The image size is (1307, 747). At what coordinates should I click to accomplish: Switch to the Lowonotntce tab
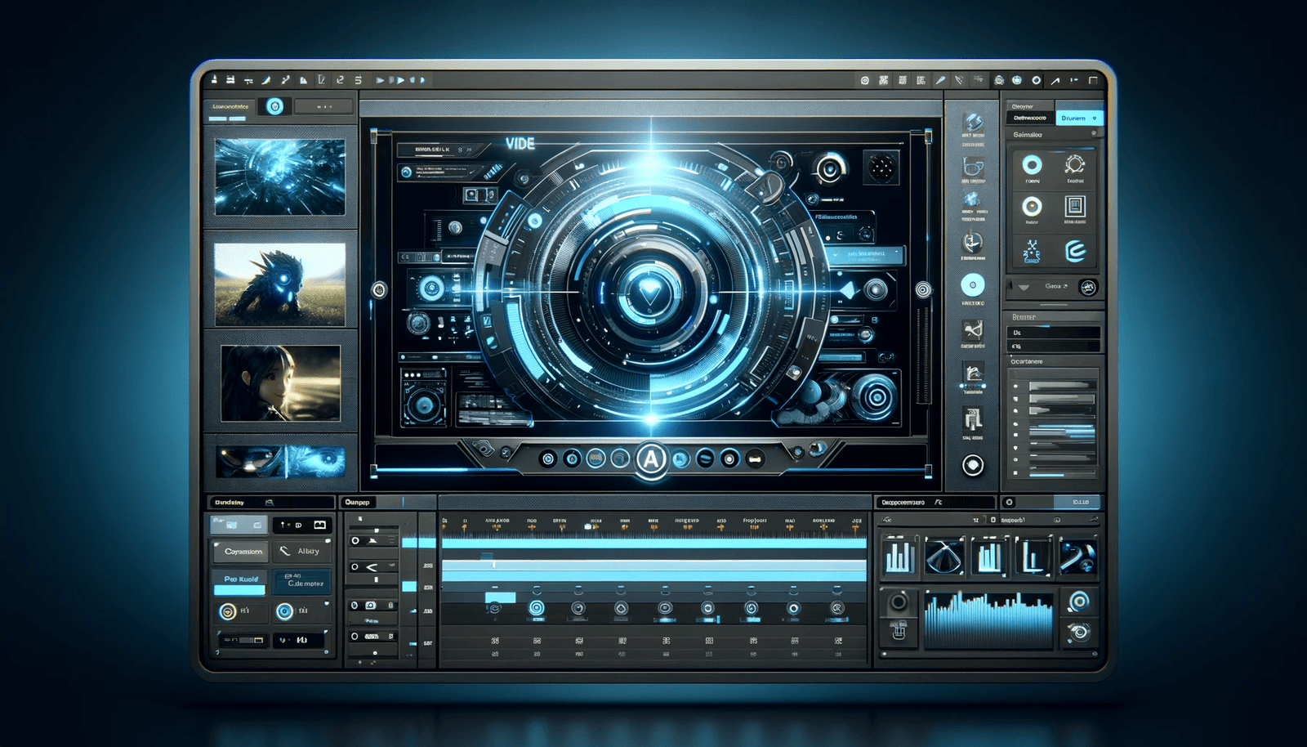click(230, 106)
